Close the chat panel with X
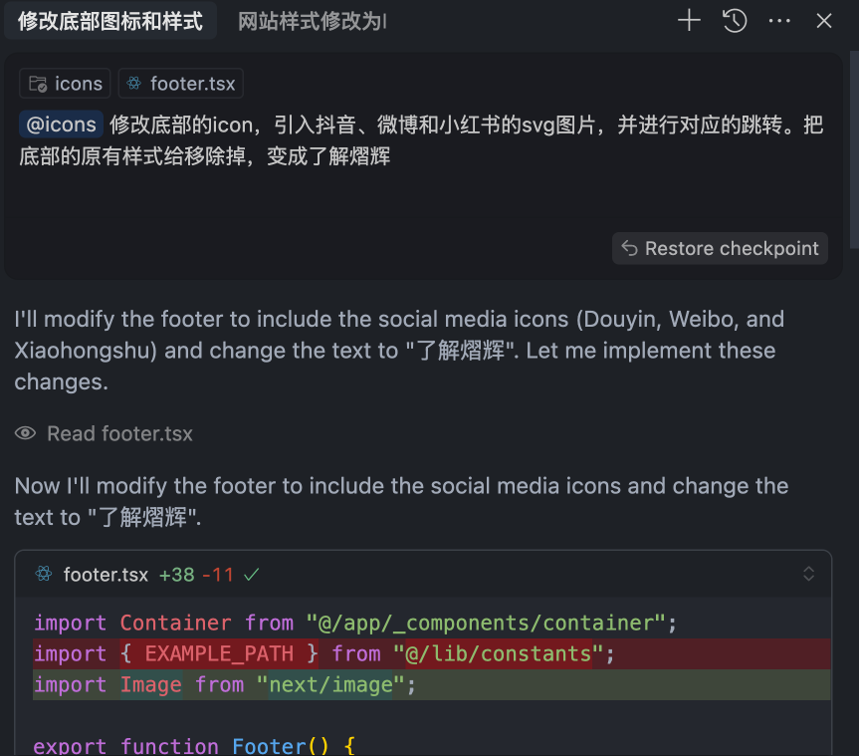 (x=824, y=21)
